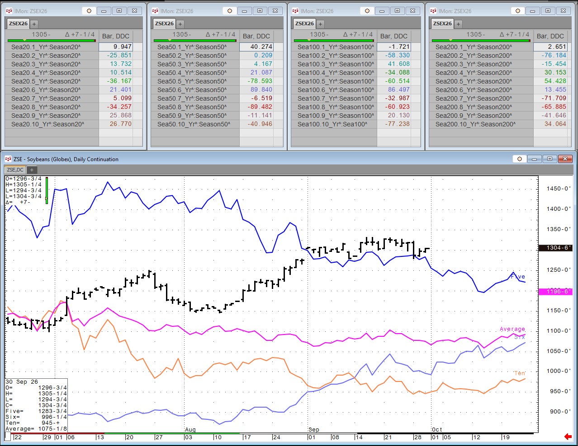Select the value cell 40.274
The width and height of the screenshot is (578, 446).
click(256, 47)
